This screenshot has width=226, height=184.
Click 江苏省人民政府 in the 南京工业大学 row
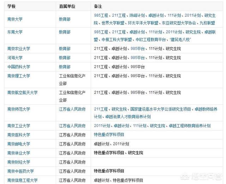click(x=72, y=126)
